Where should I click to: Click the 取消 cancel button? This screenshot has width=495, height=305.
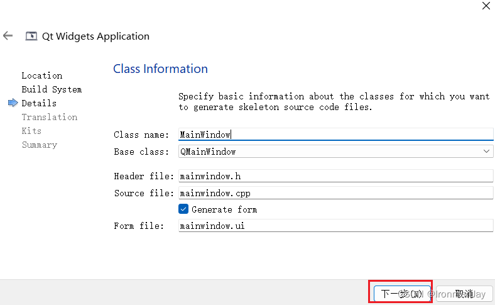click(464, 294)
